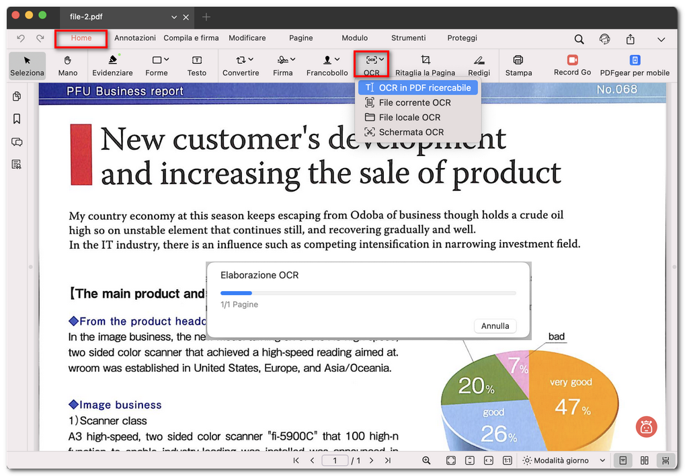685x476 pixels.
Task: Open the comments sidebar panel
Action: coord(17,142)
